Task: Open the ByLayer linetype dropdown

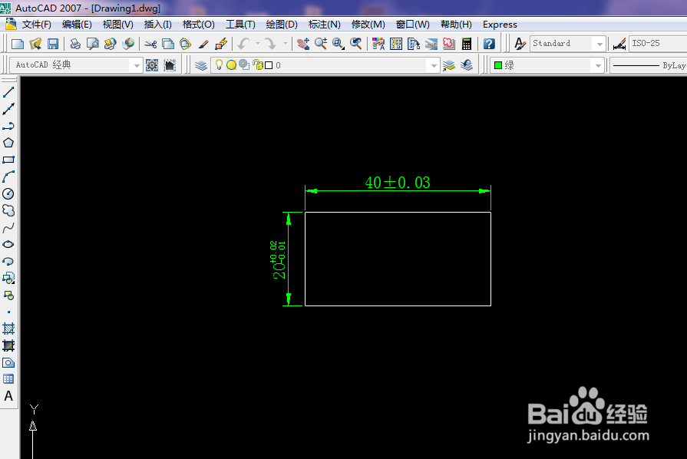Action: click(649, 65)
